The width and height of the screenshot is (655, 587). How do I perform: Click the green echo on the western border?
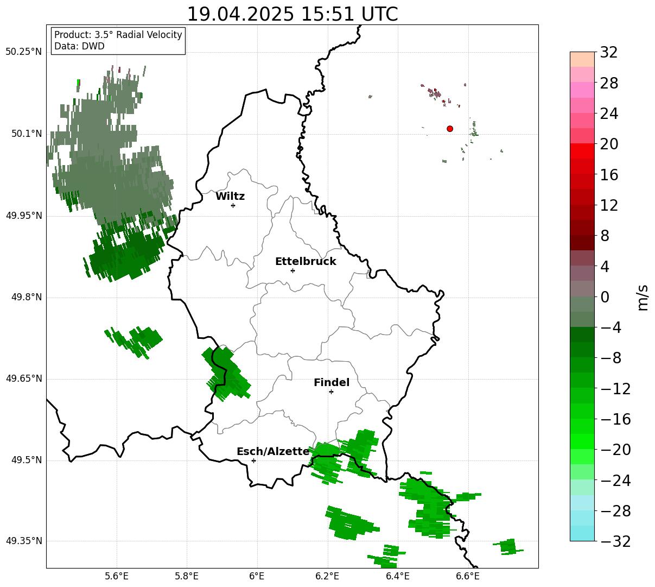coord(225,375)
